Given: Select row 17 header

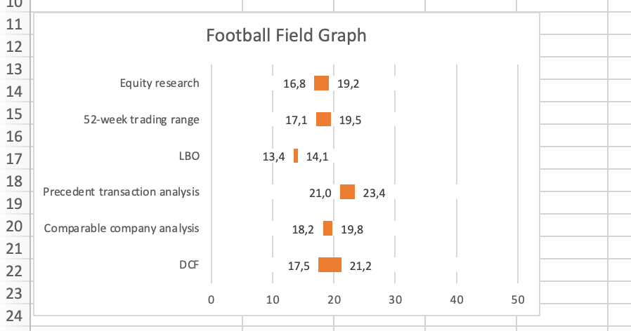Looking at the screenshot, I should (15, 158).
